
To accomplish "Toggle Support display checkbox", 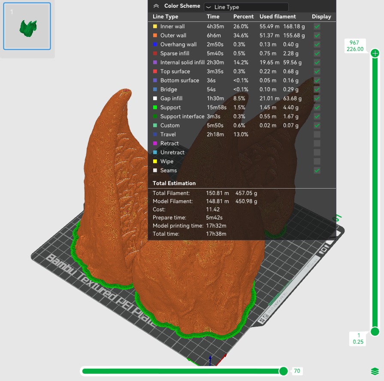I will coord(317,108).
